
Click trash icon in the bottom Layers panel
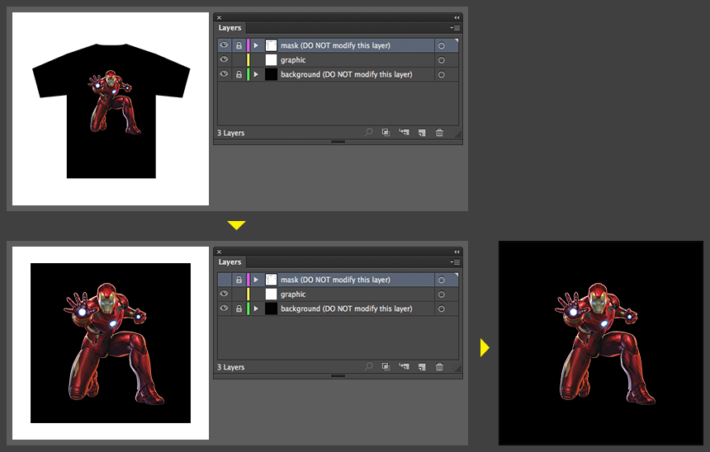coord(439,367)
